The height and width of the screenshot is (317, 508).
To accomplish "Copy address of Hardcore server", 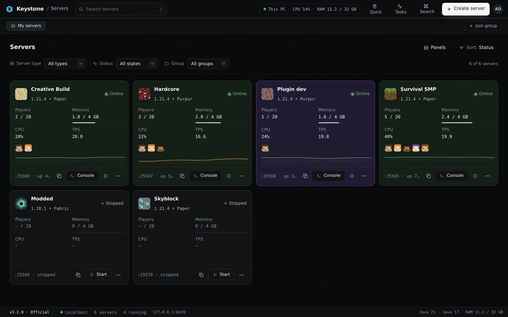I will (182, 176).
